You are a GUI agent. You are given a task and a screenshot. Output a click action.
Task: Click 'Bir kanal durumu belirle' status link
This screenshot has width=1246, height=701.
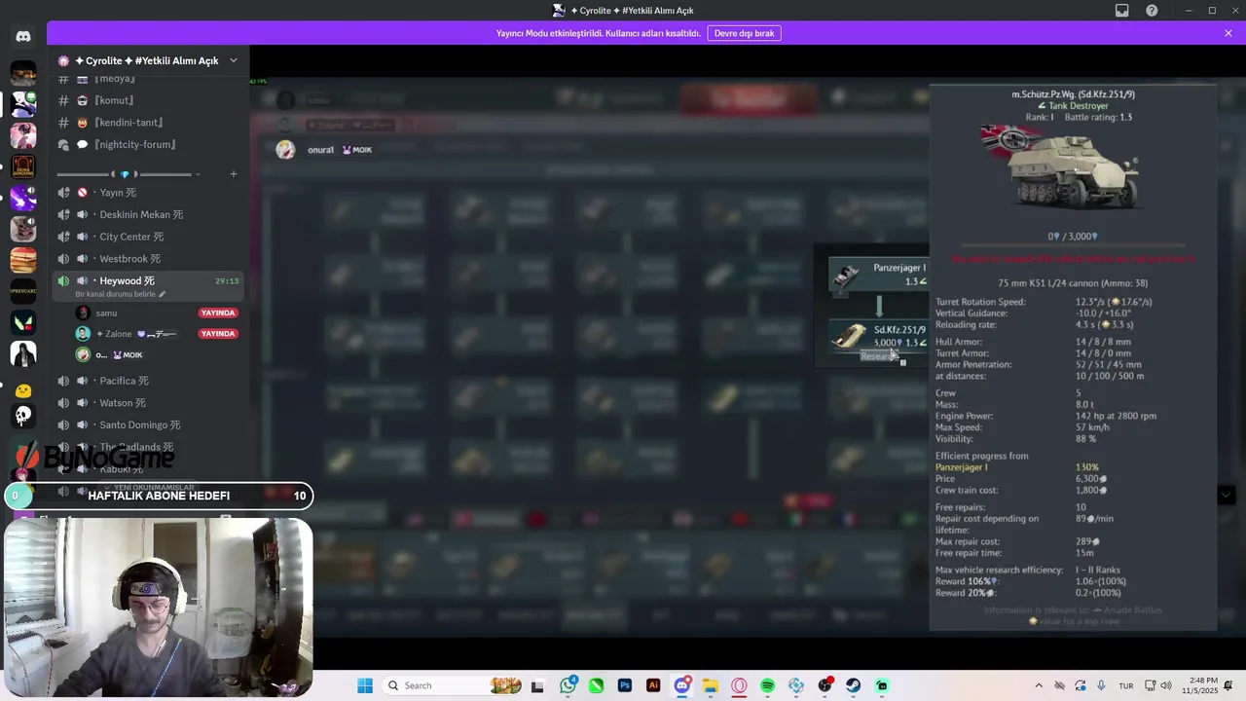[x=120, y=294]
